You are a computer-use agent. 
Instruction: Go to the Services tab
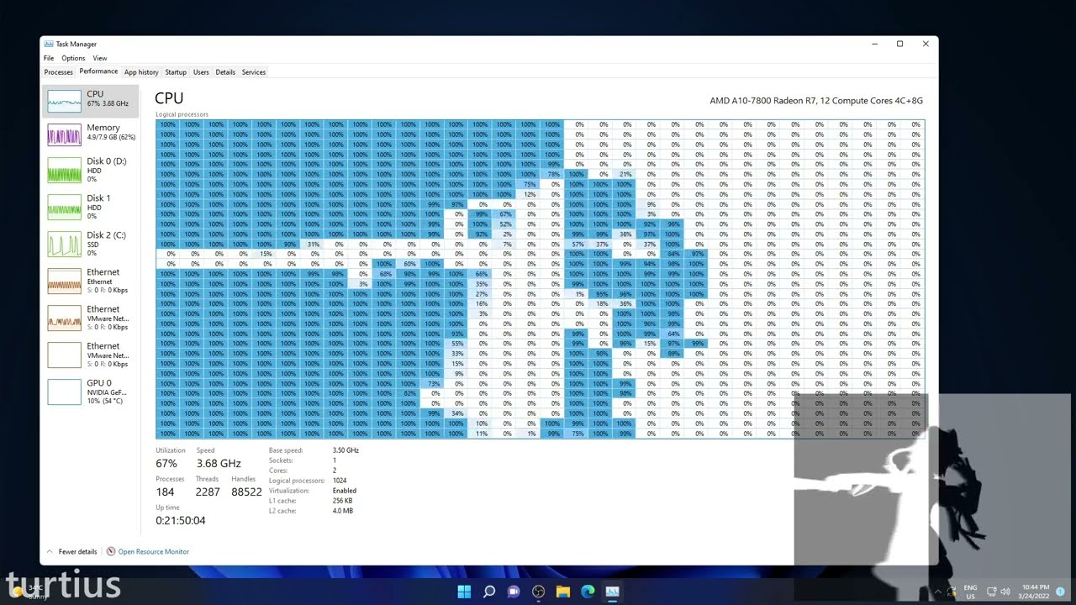(x=254, y=72)
